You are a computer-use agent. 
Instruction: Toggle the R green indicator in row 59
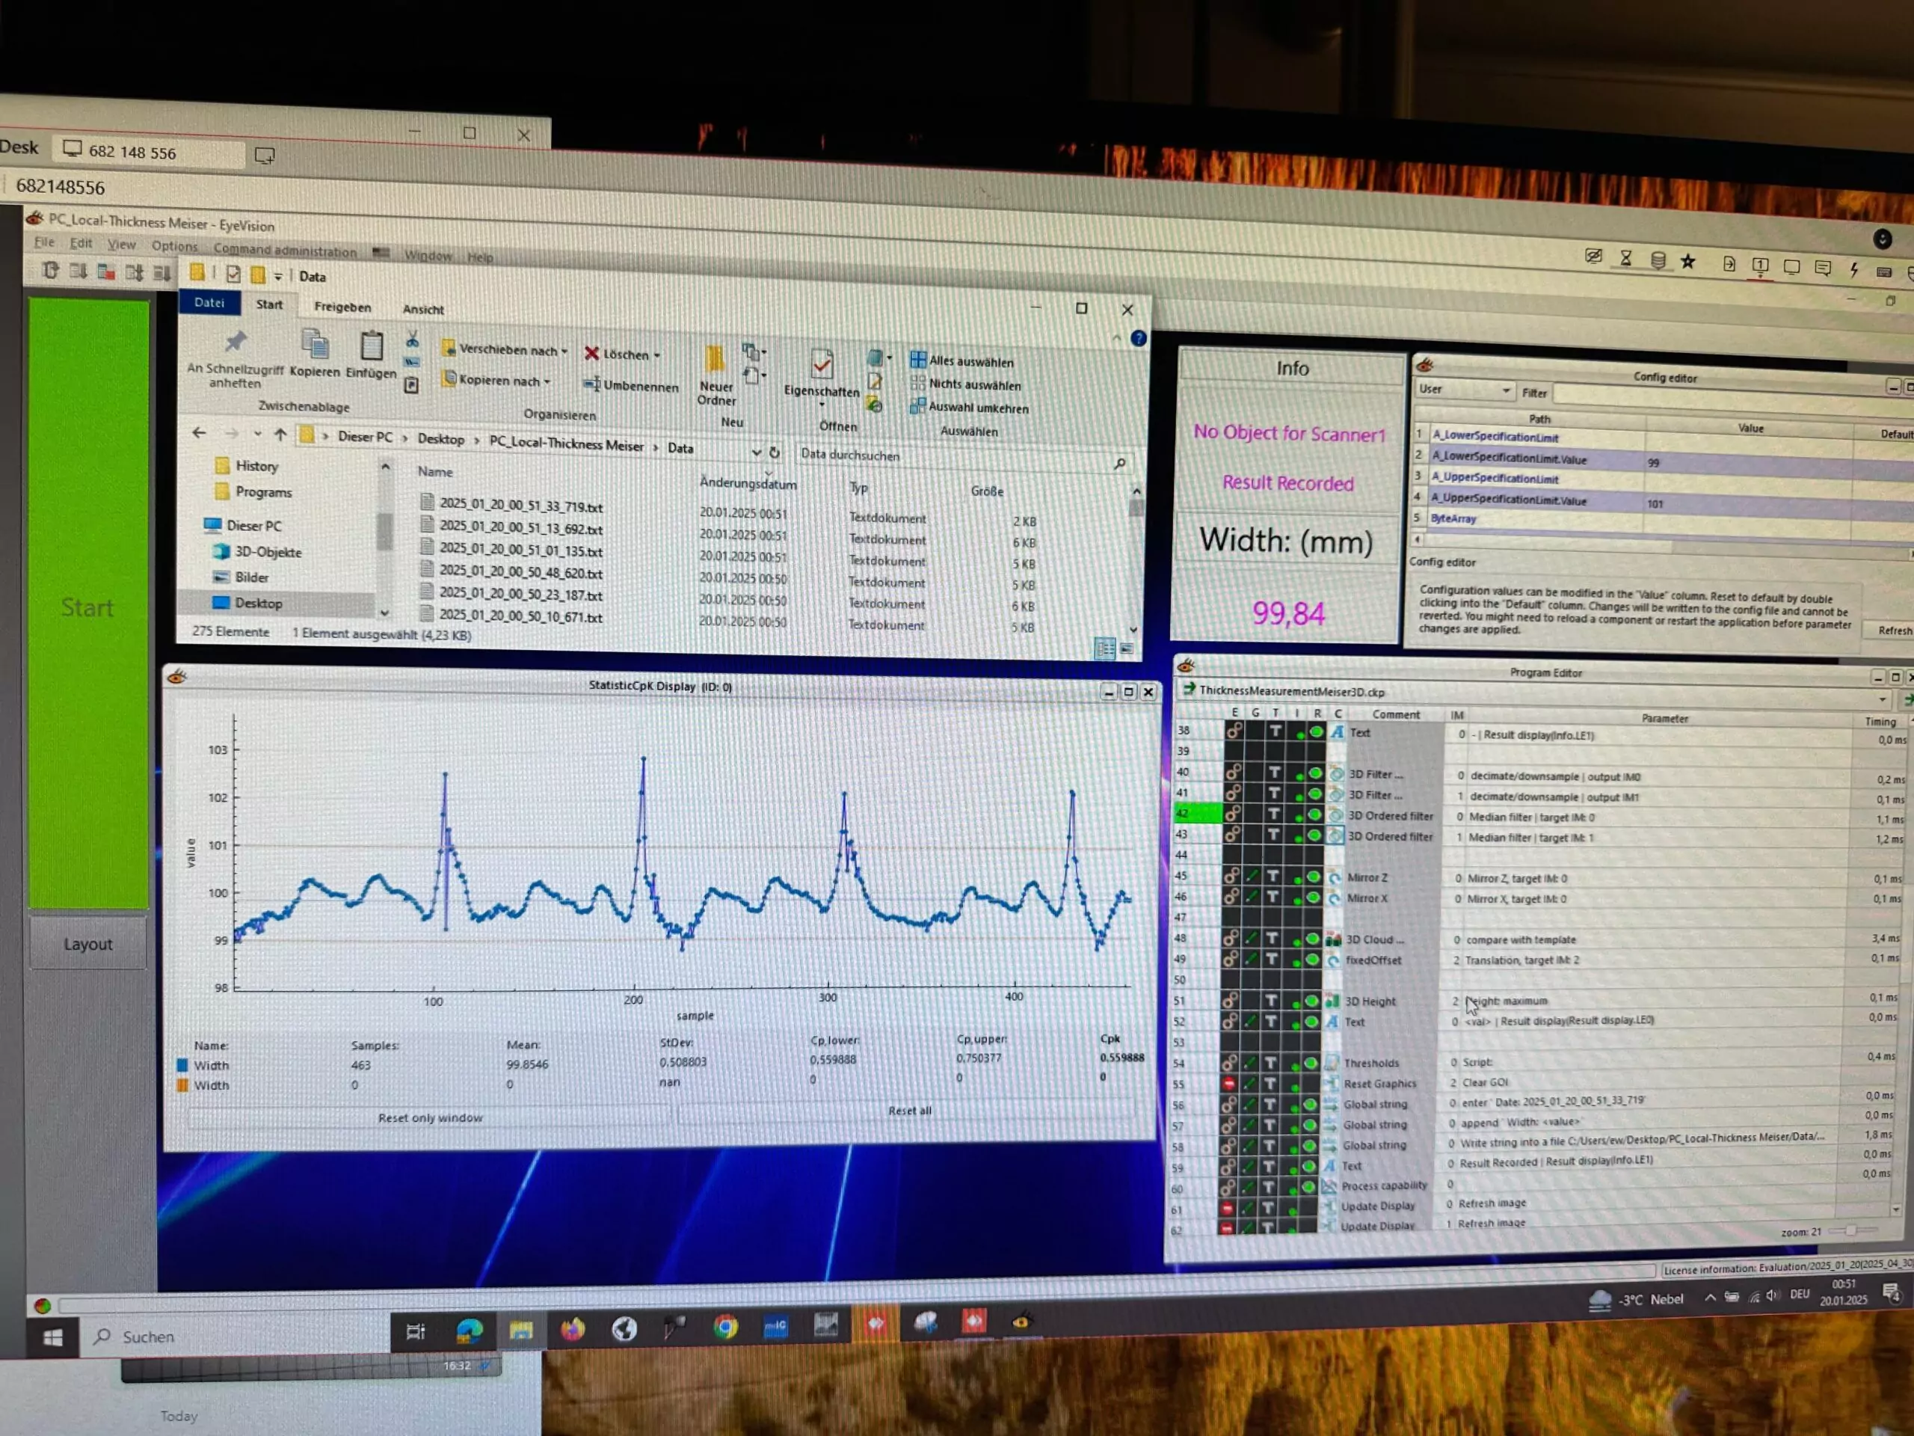tap(1308, 1166)
